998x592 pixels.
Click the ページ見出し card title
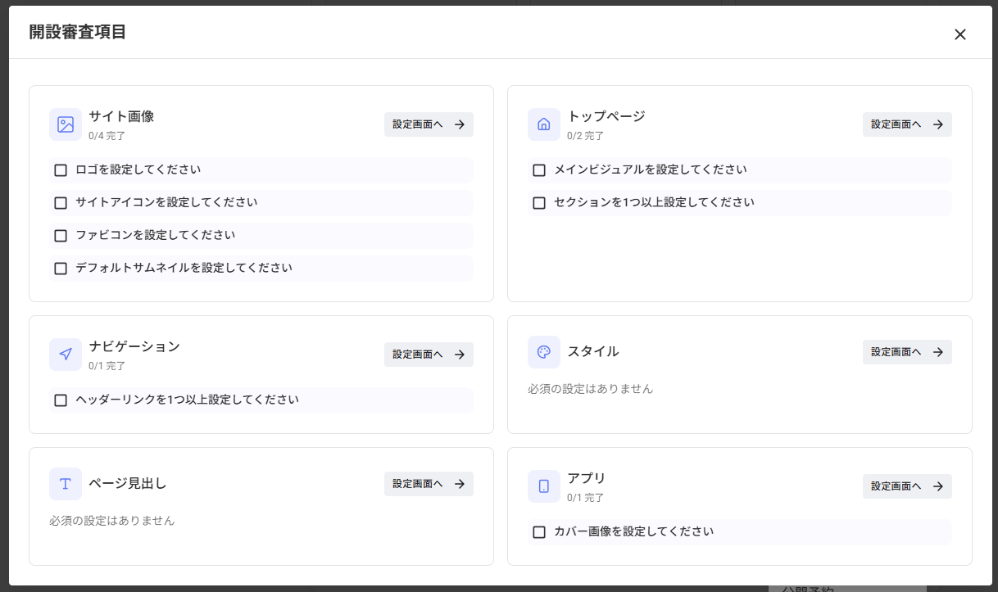click(128, 484)
